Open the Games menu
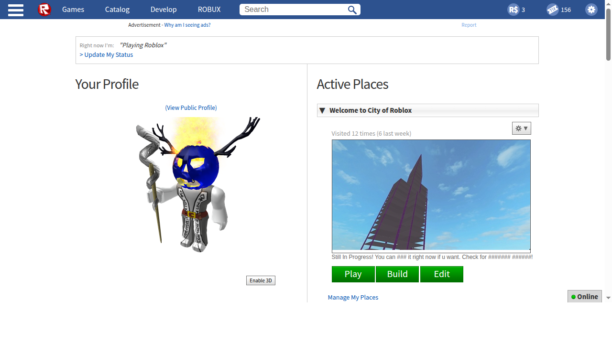 (73, 10)
